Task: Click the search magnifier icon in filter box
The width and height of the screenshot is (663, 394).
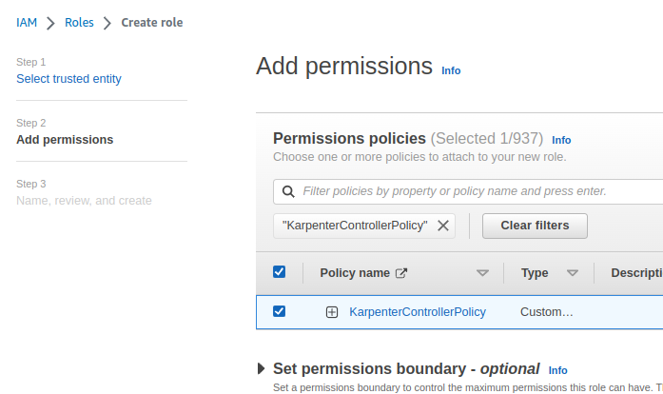Action: pyautogui.click(x=288, y=191)
